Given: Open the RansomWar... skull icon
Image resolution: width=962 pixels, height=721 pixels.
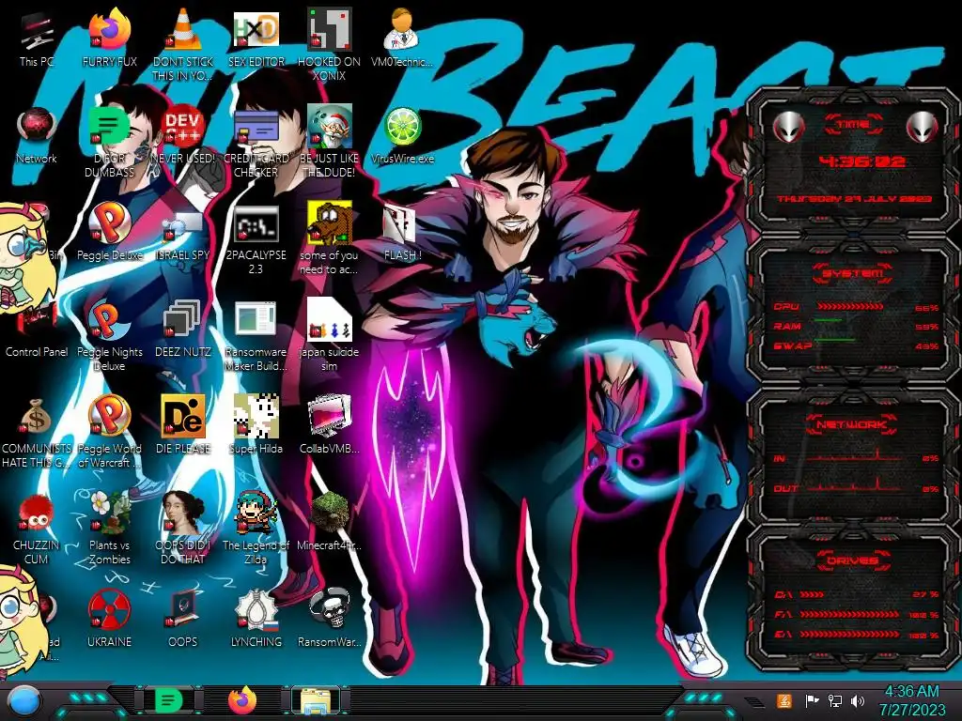Looking at the screenshot, I should [x=329, y=618].
